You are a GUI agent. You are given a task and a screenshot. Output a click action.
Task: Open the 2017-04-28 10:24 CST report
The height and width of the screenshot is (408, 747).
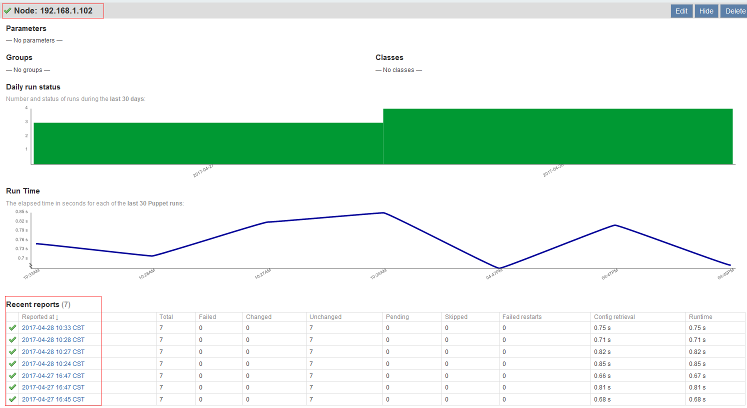point(53,364)
